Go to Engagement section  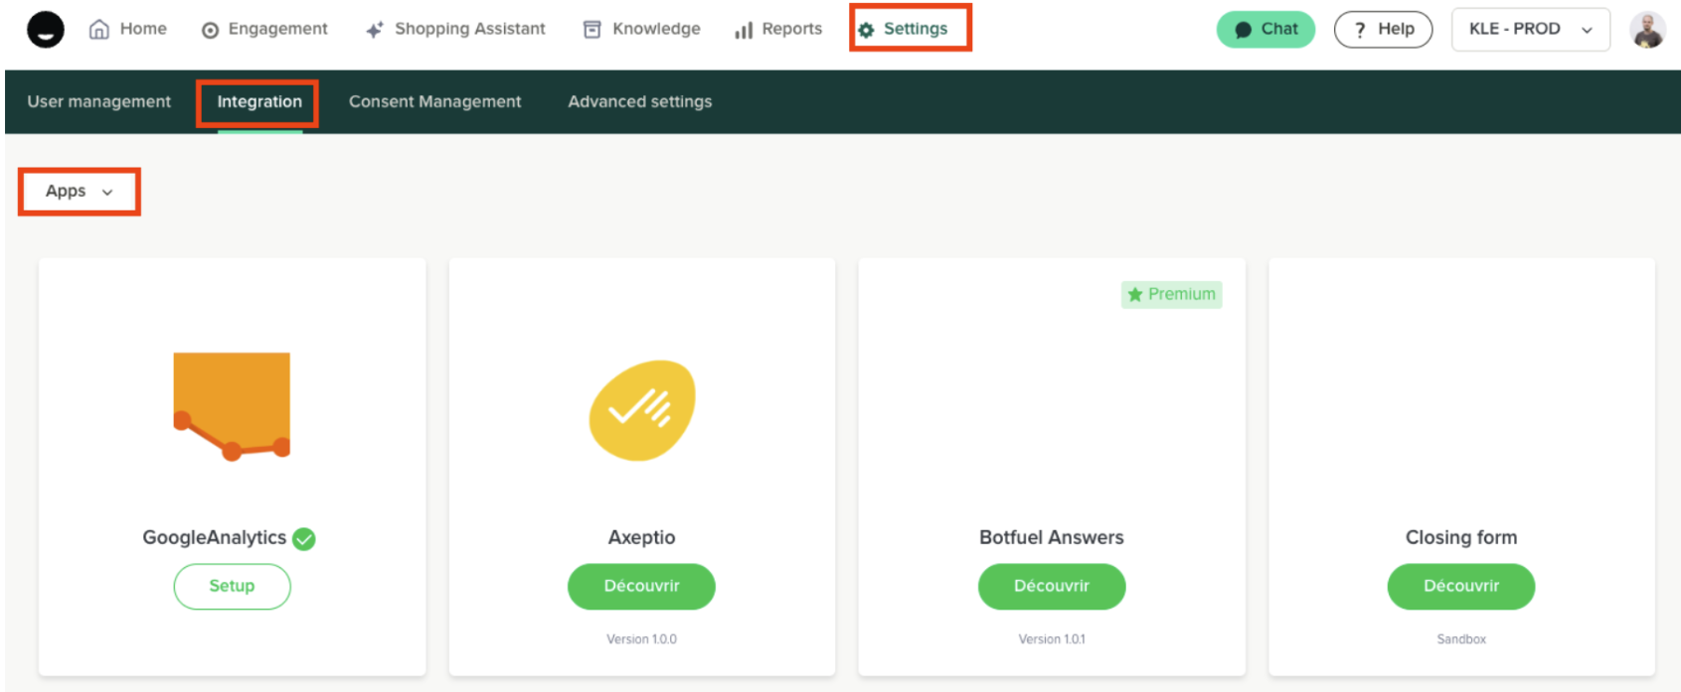pyautogui.click(x=264, y=29)
